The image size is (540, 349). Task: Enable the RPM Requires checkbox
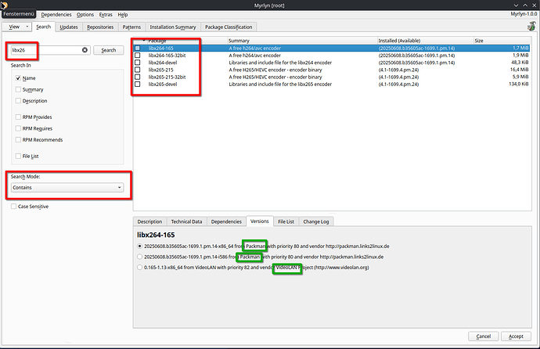(18, 128)
